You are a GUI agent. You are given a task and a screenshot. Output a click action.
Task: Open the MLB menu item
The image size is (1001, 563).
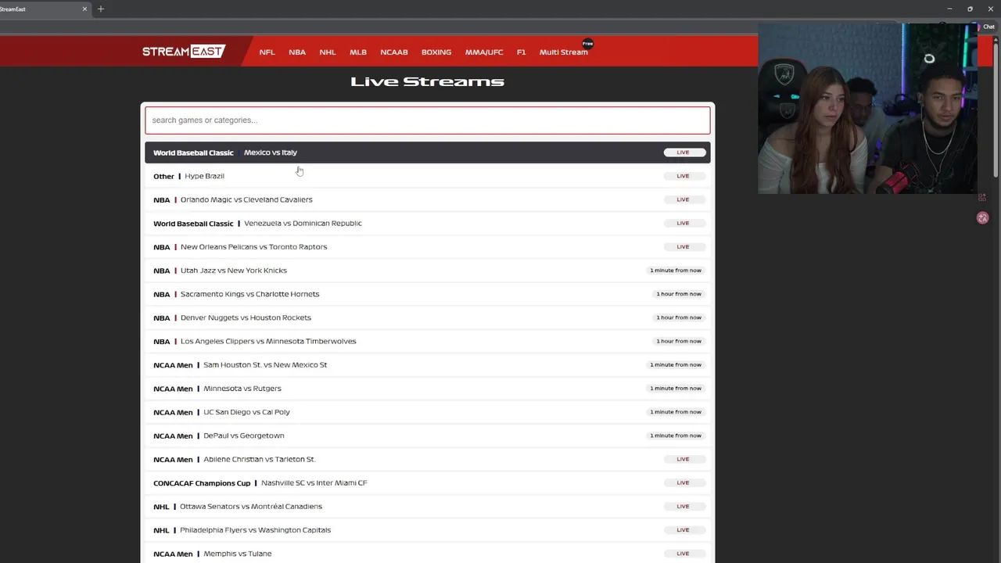pos(358,52)
